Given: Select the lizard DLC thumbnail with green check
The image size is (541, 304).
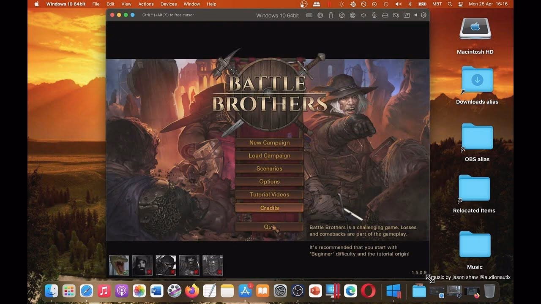Looking at the screenshot, I should coord(119,265).
